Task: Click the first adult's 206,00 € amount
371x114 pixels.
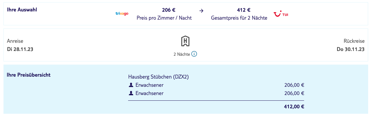Action: (294, 85)
